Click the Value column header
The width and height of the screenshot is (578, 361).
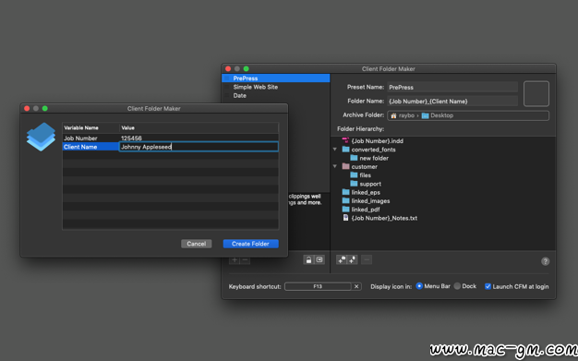point(199,128)
